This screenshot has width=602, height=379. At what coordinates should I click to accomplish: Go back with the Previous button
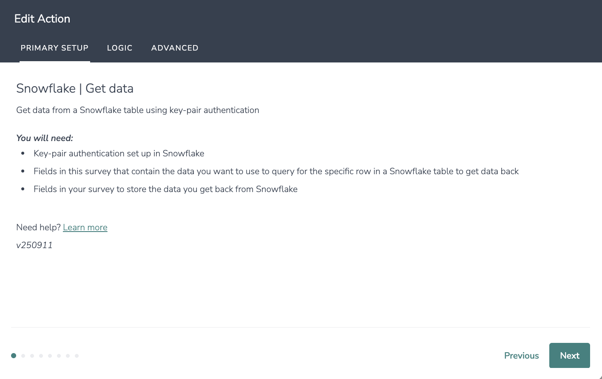coord(522,356)
